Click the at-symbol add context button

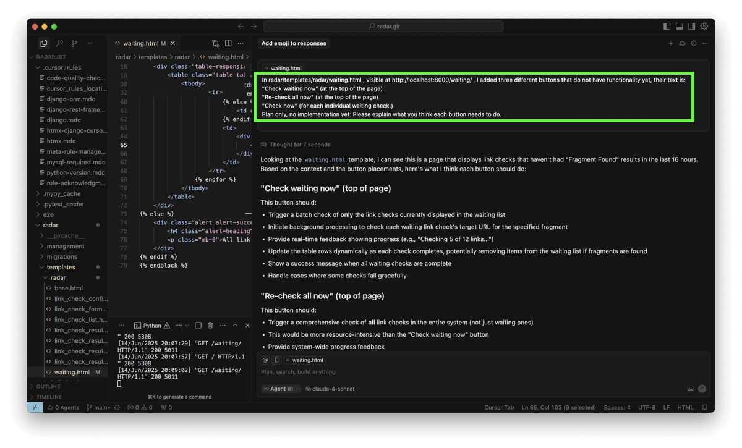265,360
